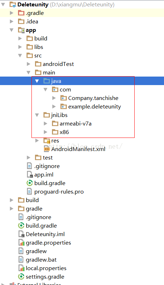Click the gradlew file icon
164x285 pixels.
point(21,251)
